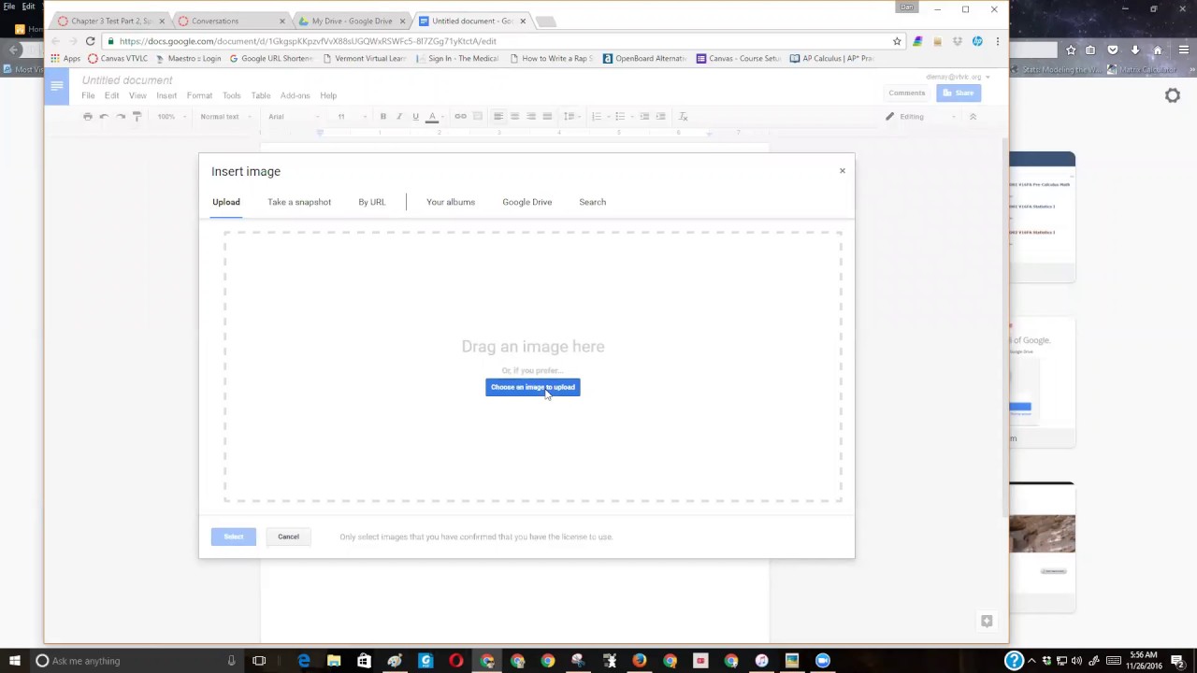
Task: Open the Apps bookmark shortcut
Action: pyautogui.click(x=65, y=58)
